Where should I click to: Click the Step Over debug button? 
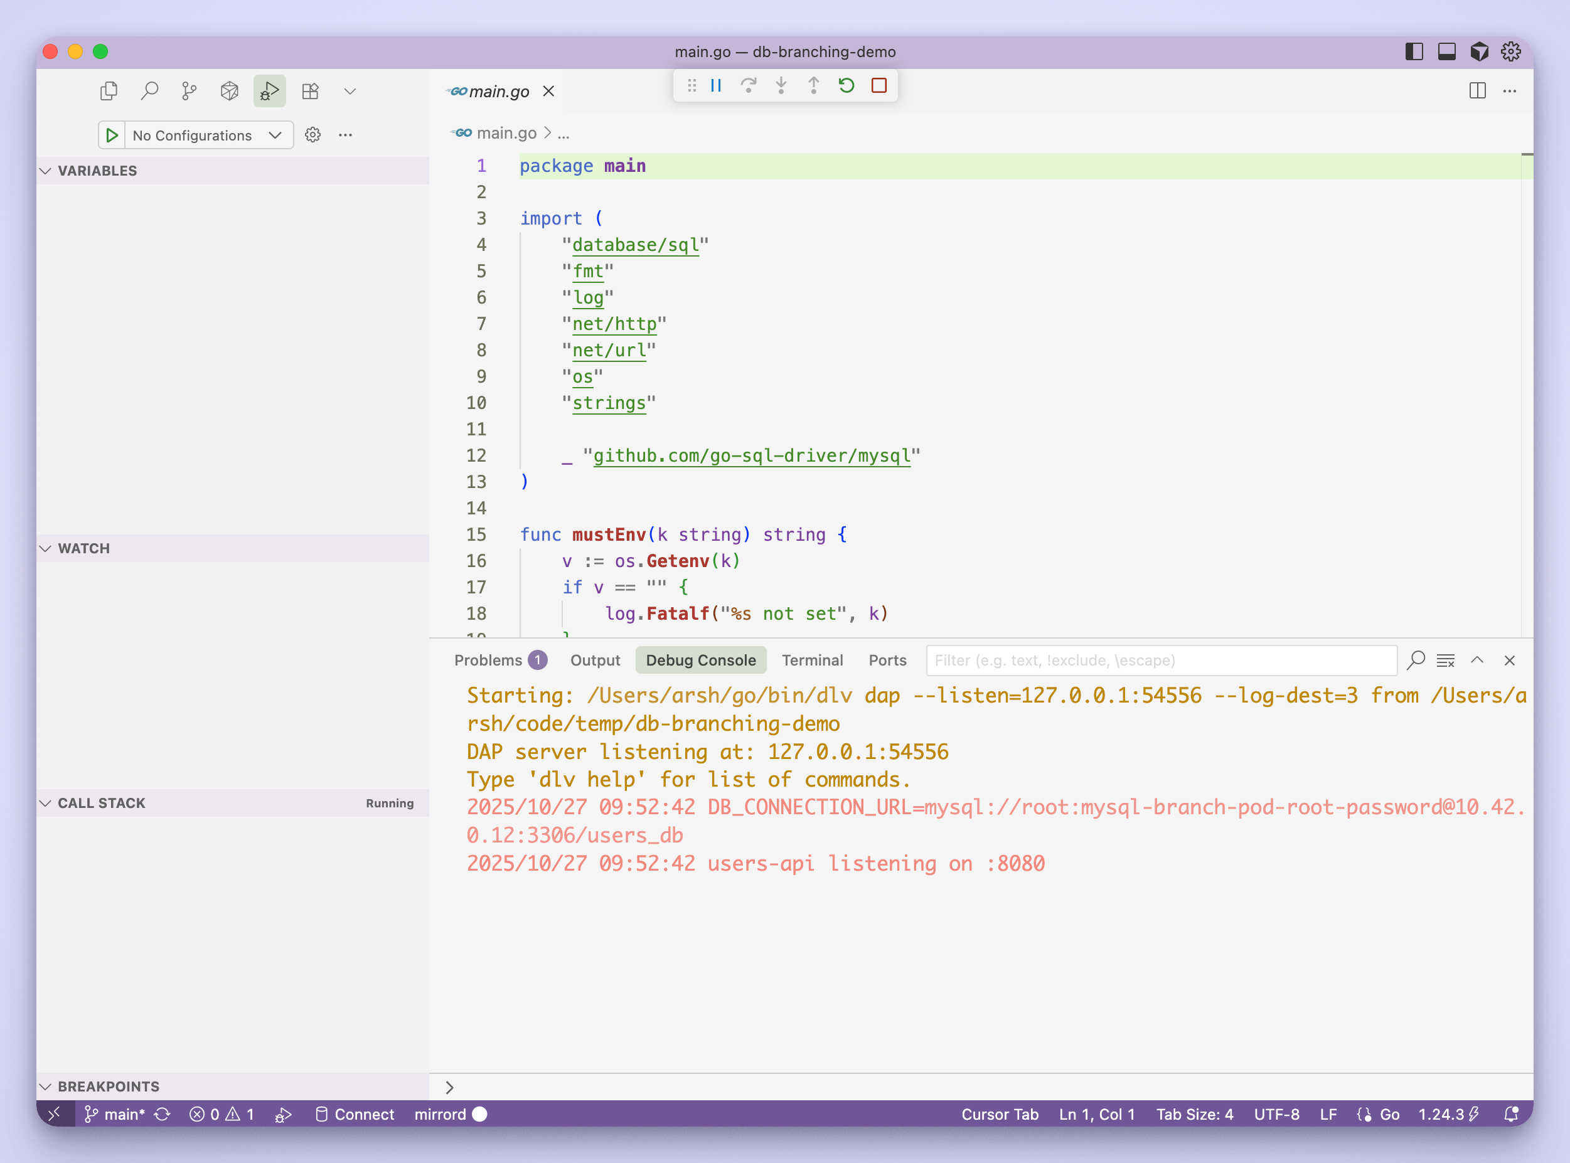coord(749,86)
